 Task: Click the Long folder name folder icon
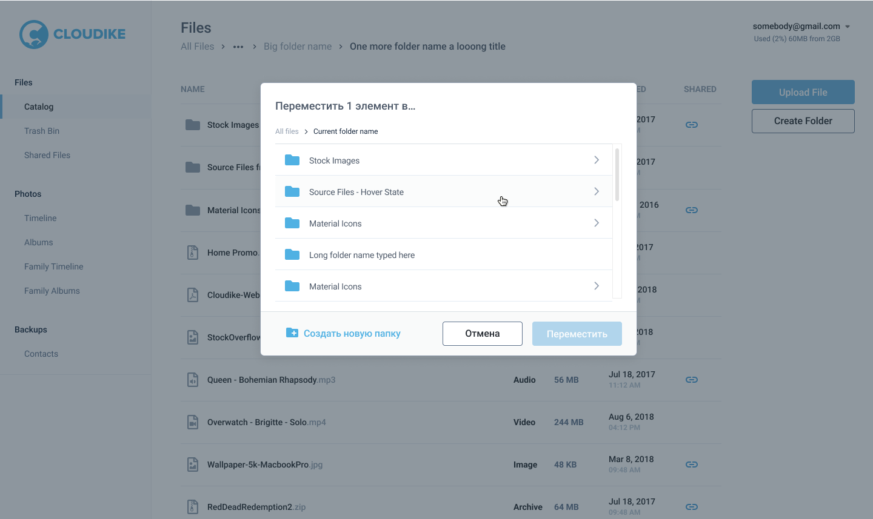pyautogui.click(x=292, y=255)
